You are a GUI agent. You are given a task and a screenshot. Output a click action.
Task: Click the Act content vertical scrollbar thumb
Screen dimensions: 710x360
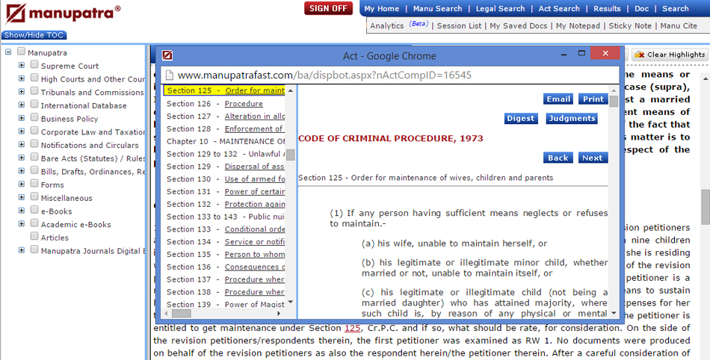[x=614, y=102]
